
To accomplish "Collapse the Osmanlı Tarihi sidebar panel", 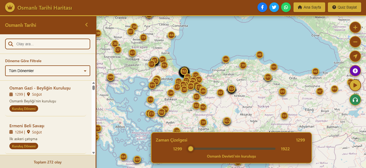I will (x=86, y=24).
